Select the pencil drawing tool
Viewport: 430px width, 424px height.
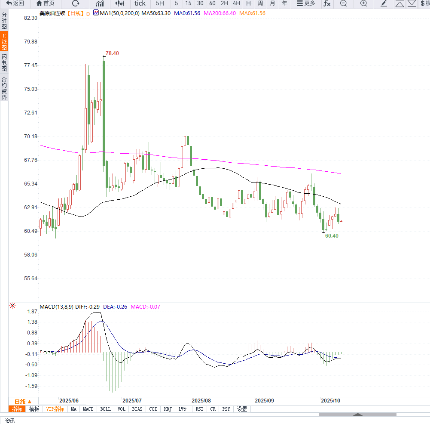coord(384,3)
